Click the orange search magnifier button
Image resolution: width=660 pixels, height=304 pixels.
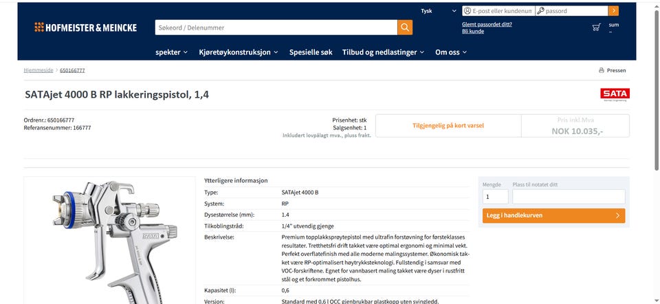pyautogui.click(x=405, y=28)
